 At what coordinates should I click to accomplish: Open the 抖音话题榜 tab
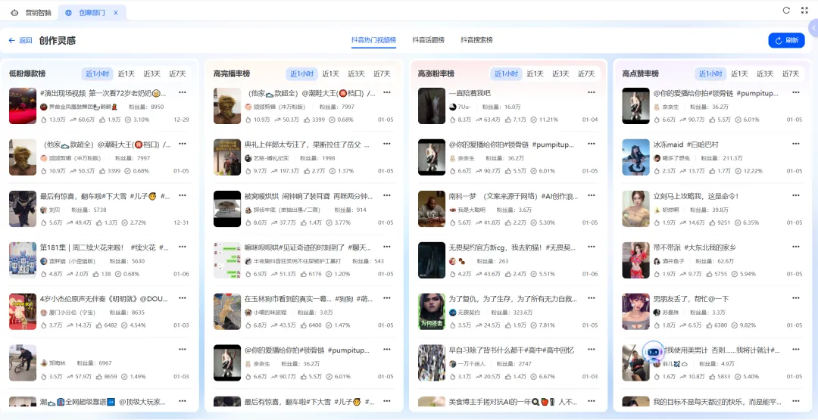pos(428,40)
